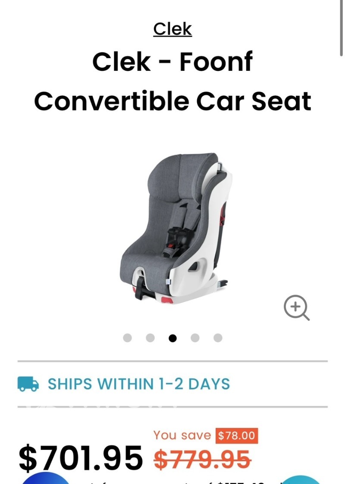
Task: Click the page scrollbar thumb
Action: [x=341, y=28]
